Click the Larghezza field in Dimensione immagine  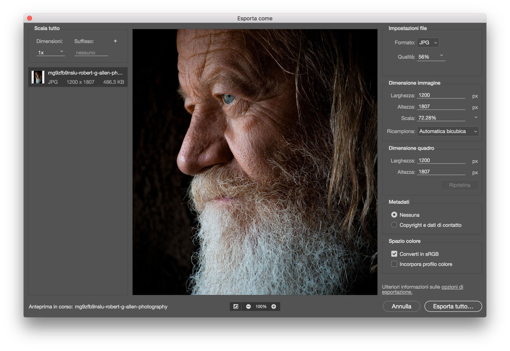coord(441,95)
